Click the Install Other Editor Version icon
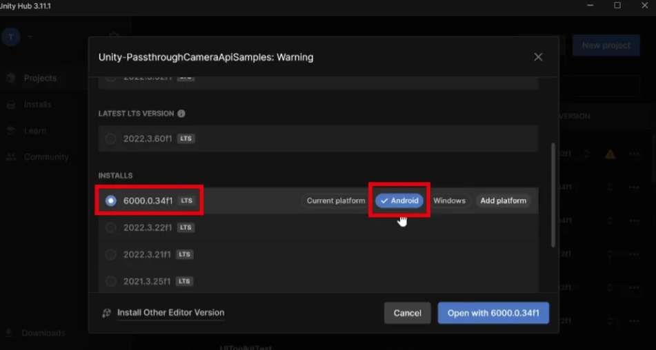Screen dimensions: 656x350 tap(106, 313)
